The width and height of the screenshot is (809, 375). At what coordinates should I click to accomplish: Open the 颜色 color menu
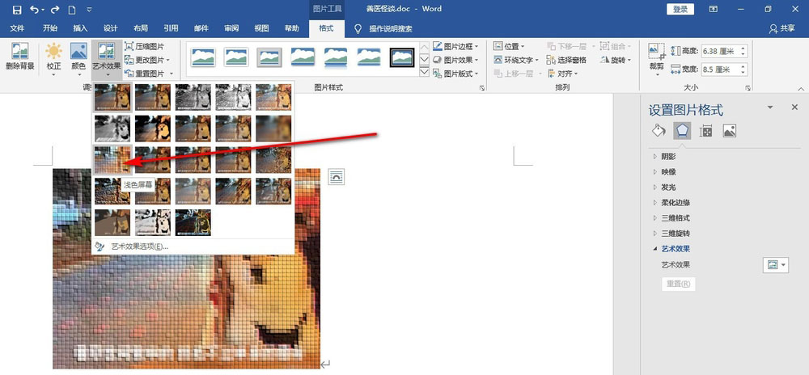pos(78,58)
